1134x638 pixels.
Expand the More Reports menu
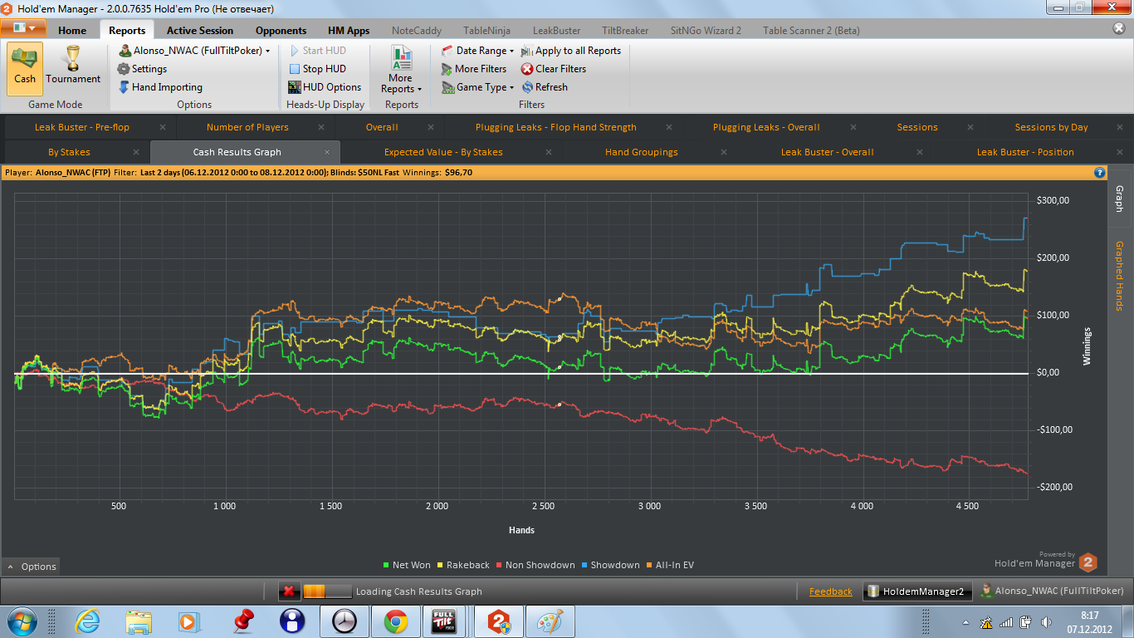coord(402,69)
